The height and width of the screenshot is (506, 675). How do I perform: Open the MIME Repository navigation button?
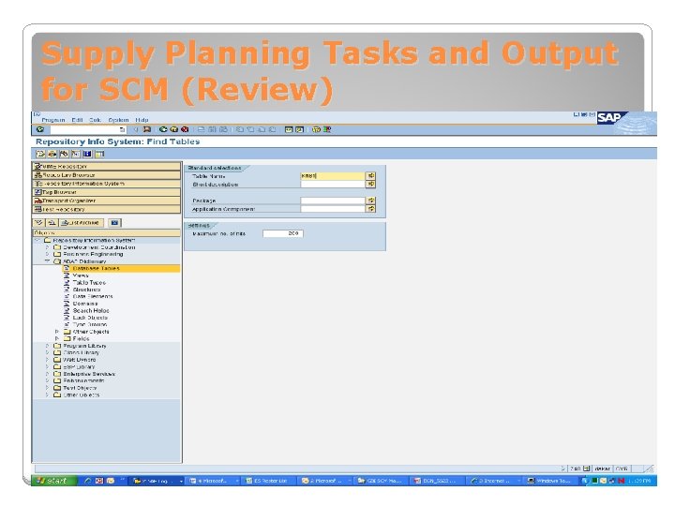point(107,166)
